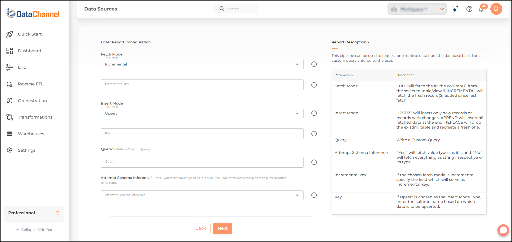Open the Professional plan external link icon

(58, 213)
